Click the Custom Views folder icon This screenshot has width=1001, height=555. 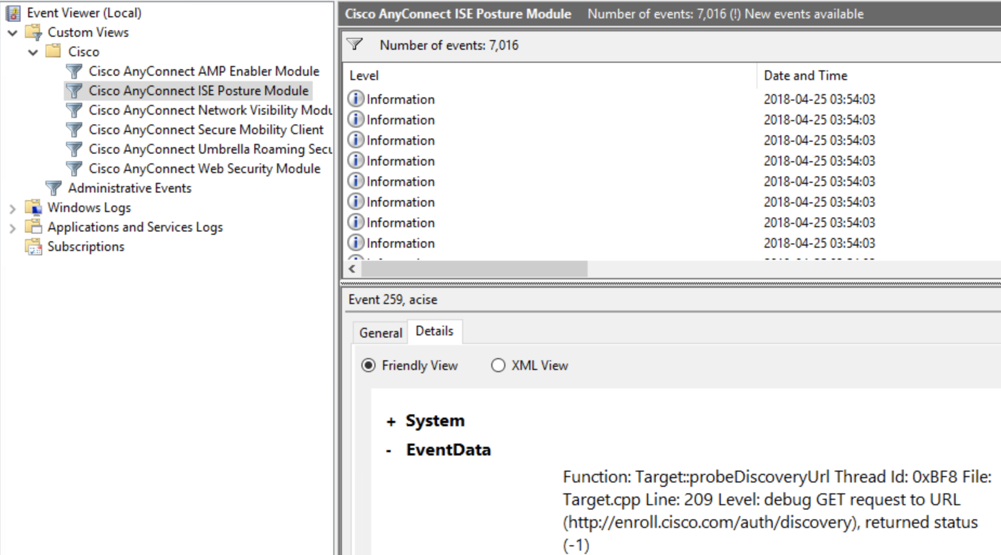pos(34,32)
